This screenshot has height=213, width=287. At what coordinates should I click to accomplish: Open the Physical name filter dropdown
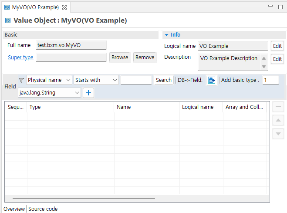coord(49,80)
